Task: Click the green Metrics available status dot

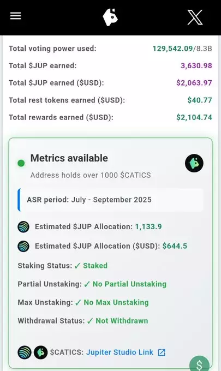Action: (21, 163)
